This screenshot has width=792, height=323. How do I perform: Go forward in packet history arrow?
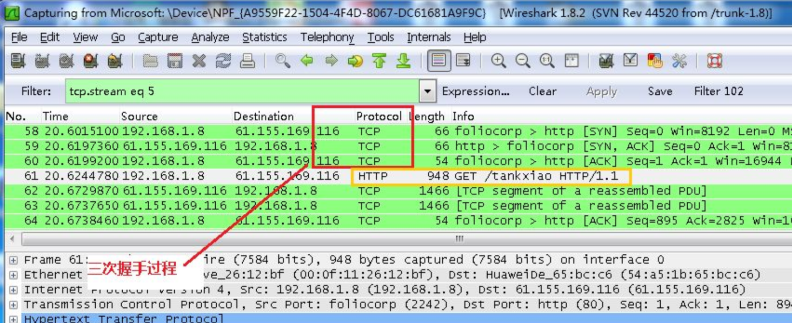[331, 61]
